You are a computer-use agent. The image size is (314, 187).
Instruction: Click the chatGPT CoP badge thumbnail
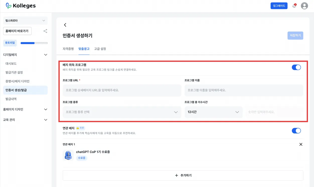68,155
